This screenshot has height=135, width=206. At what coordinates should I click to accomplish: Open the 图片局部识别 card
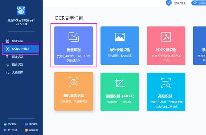coord(74,91)
